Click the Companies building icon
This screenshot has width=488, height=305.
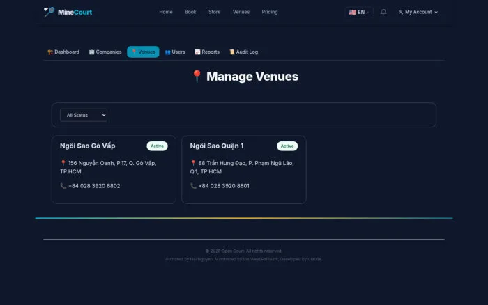[x=91, y=52]
